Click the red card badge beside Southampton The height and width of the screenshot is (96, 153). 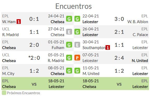[108, 47]
